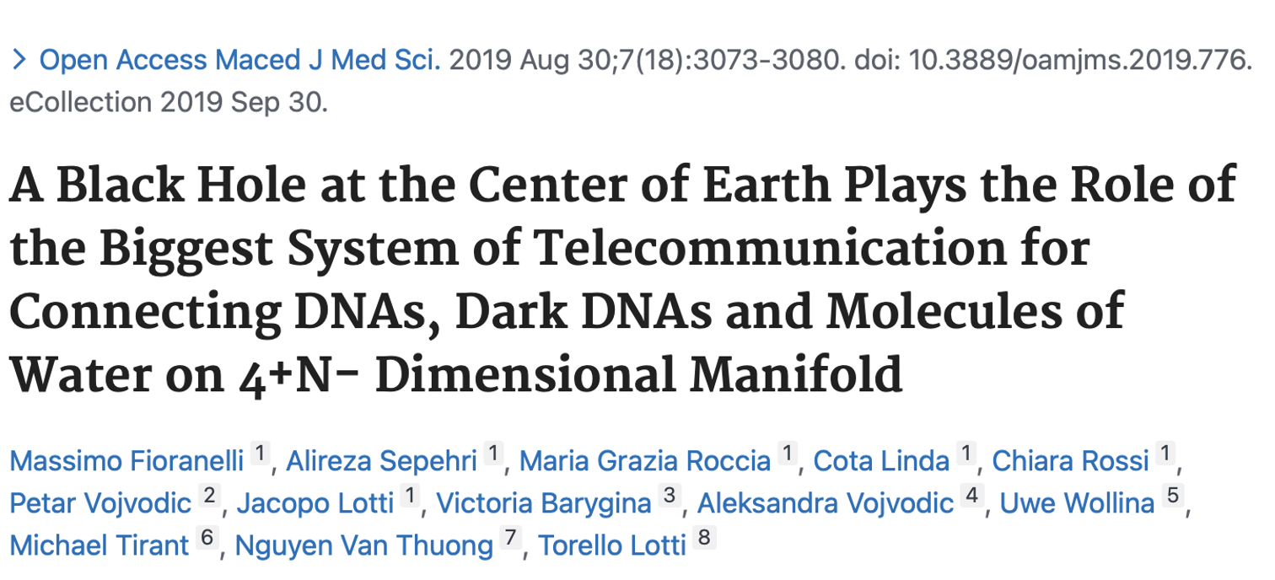1275x580 pixels.
Task: Open author Petar Vojvodic's link
Action: pyautogui.click(x=100, y=503)
